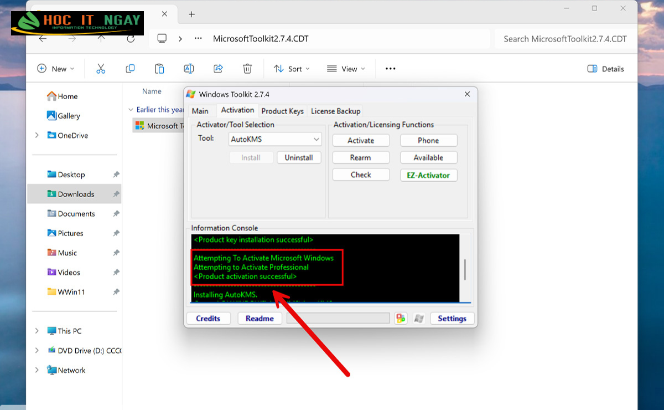Screen dimensions: 664x410
Task: Click the Paste clipboard icon in Explorer
Action: pyautogui.click(x=159, y=69)
